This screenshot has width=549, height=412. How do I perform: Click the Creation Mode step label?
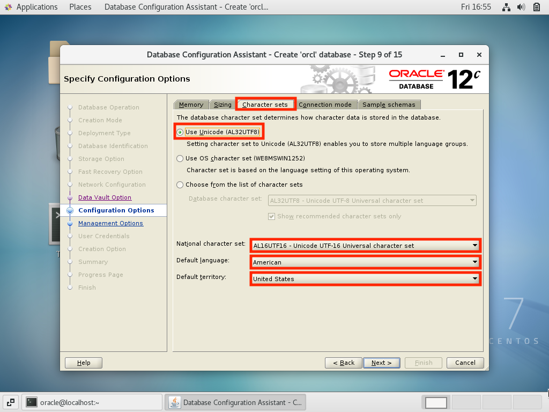[100, 120]
